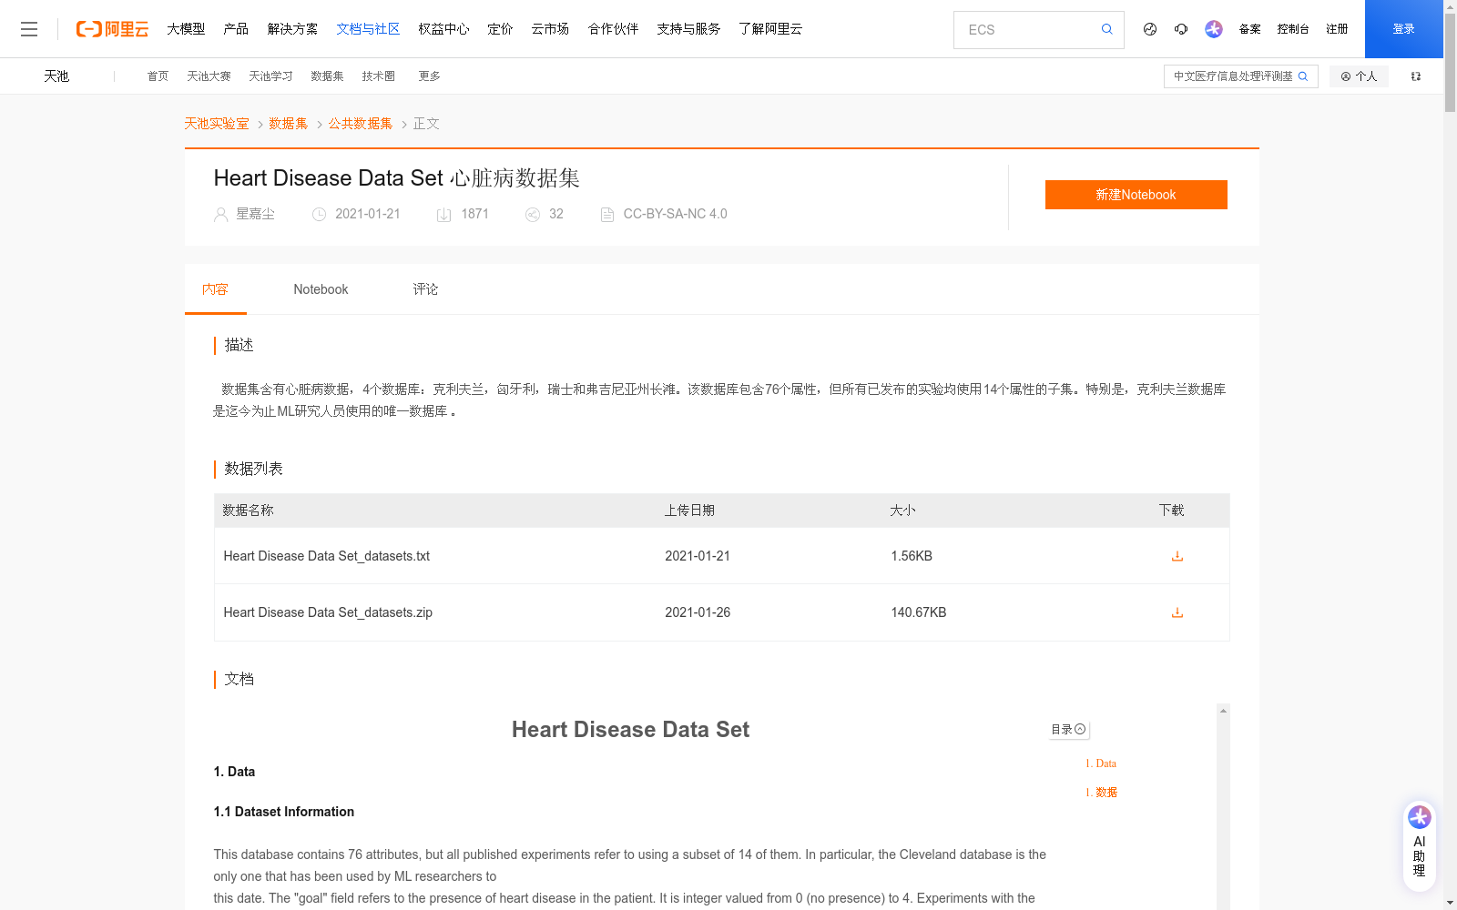Click the document panel scroll up arrow
The height and width of the screenshot is (910, 1457).
coord(1223,711)
